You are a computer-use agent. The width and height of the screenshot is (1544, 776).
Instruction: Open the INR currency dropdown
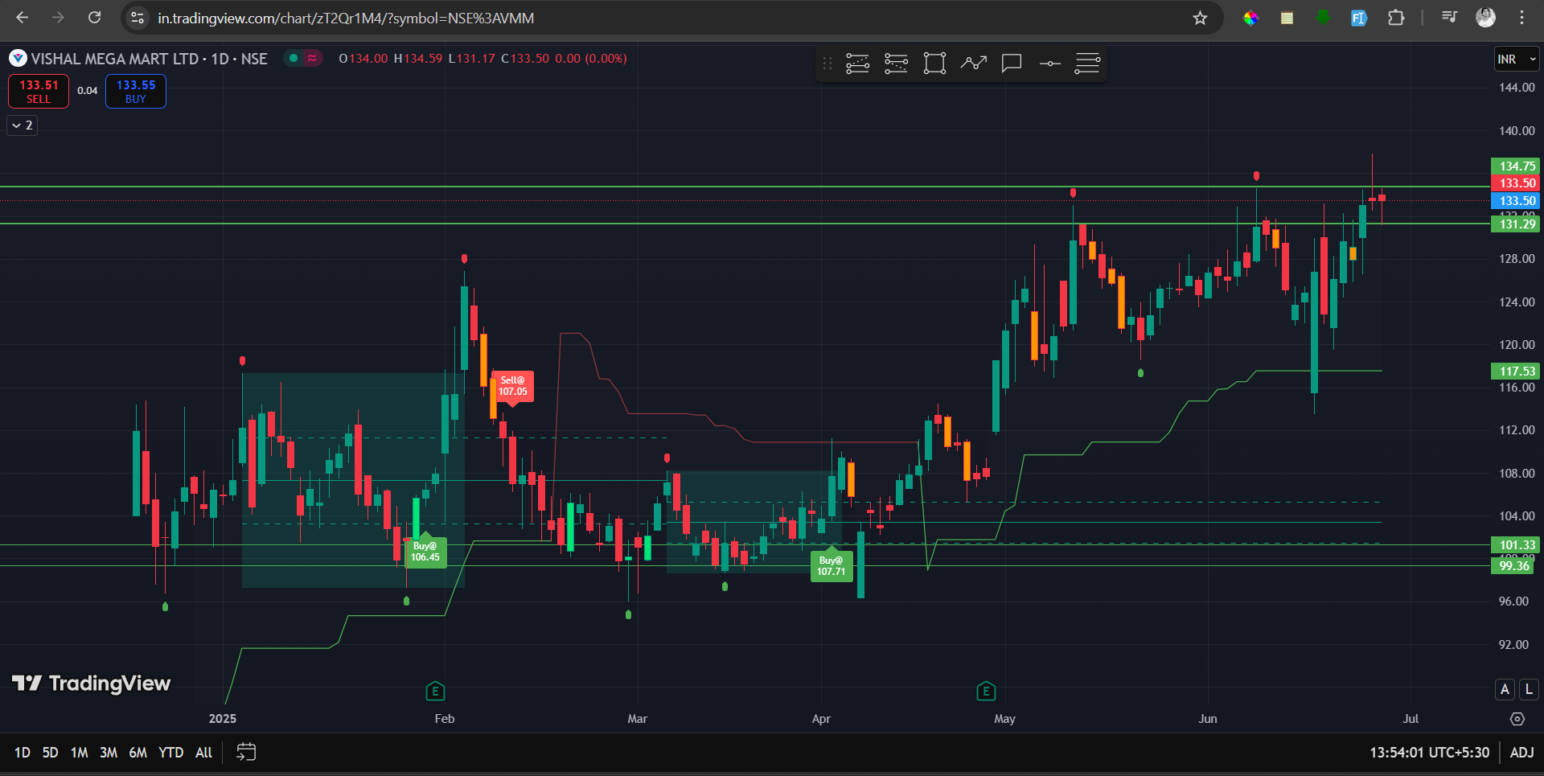1517,60
